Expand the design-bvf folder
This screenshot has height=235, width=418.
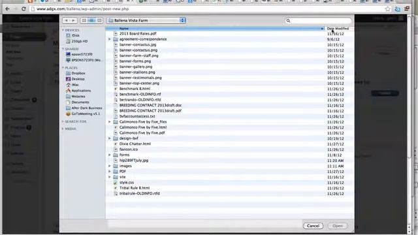[x=110, y=138]
